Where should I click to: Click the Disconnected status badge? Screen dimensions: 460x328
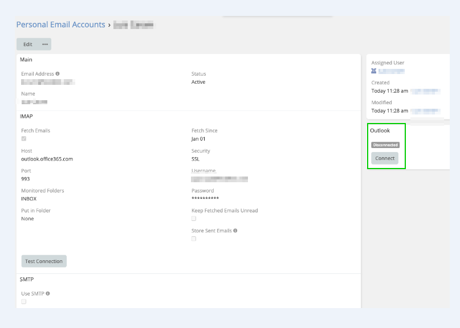pos(385,145)
